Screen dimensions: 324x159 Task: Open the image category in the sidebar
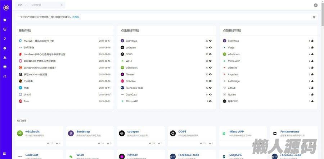coord(5,29)
